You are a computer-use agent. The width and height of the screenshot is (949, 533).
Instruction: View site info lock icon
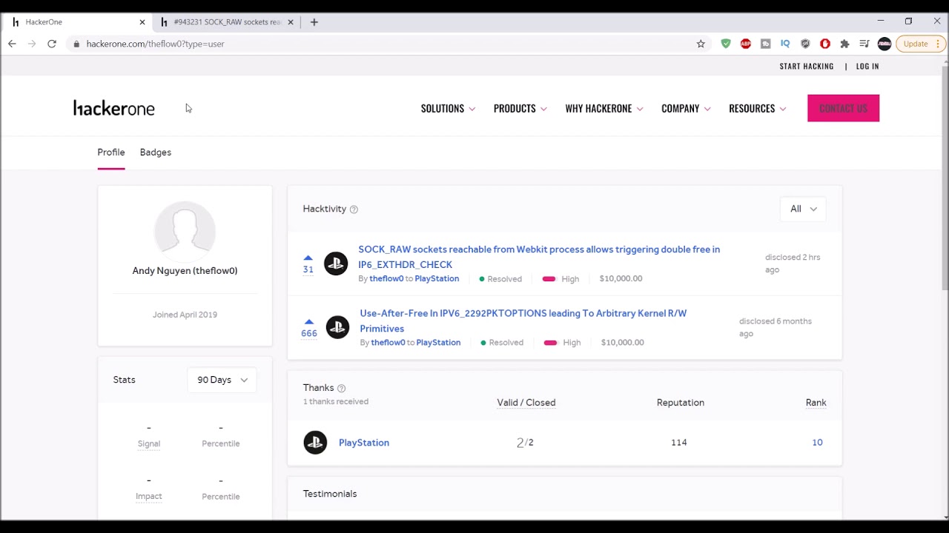76,44
